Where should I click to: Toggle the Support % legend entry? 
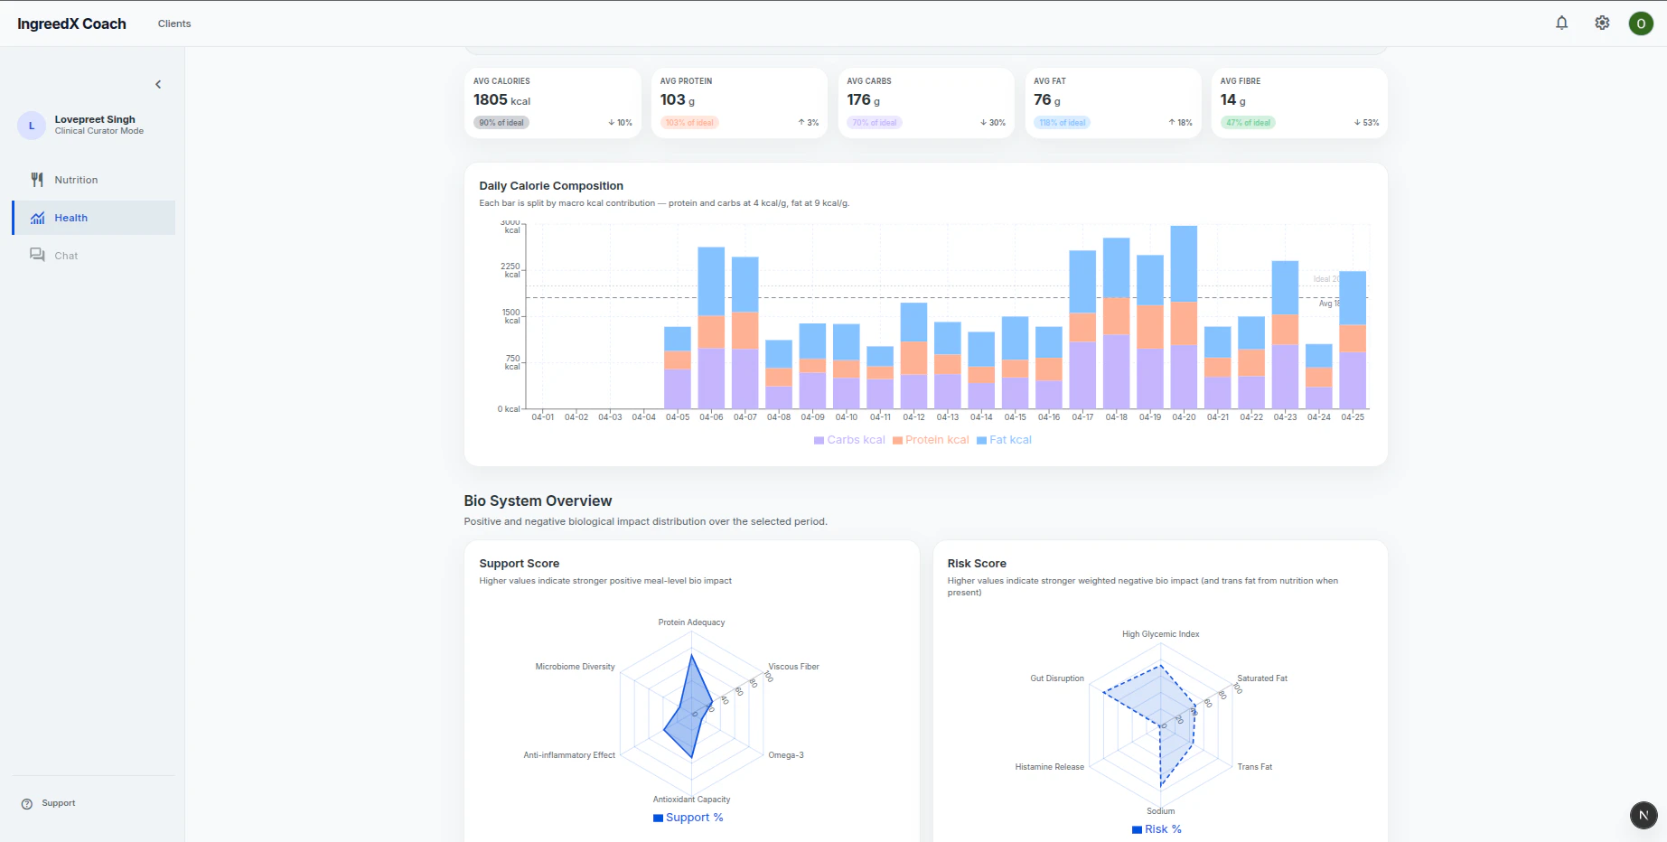click(688, 818)
